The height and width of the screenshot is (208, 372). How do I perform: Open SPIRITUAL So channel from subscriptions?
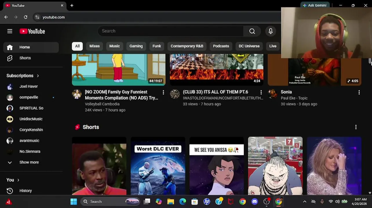click(x=31, y=108)
